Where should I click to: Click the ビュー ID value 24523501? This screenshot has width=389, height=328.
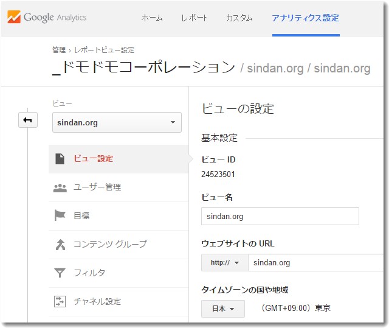218,174
